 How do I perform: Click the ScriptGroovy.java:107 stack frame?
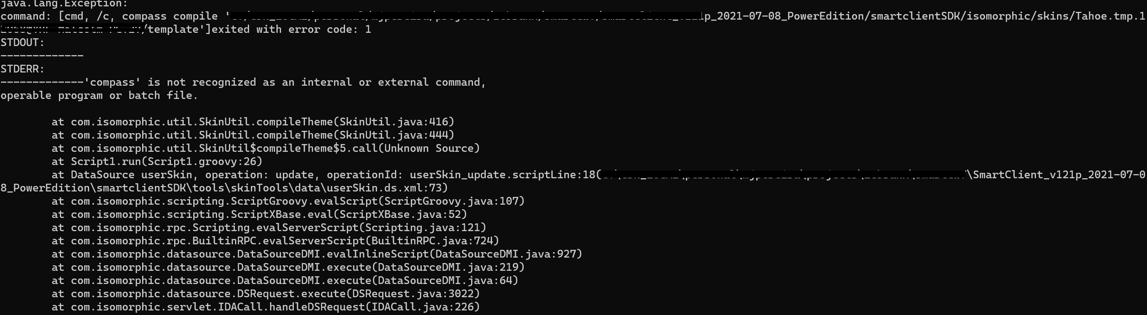click(288, 201)
